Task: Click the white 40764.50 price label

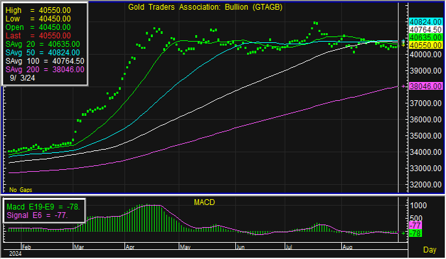Action: 425,29
